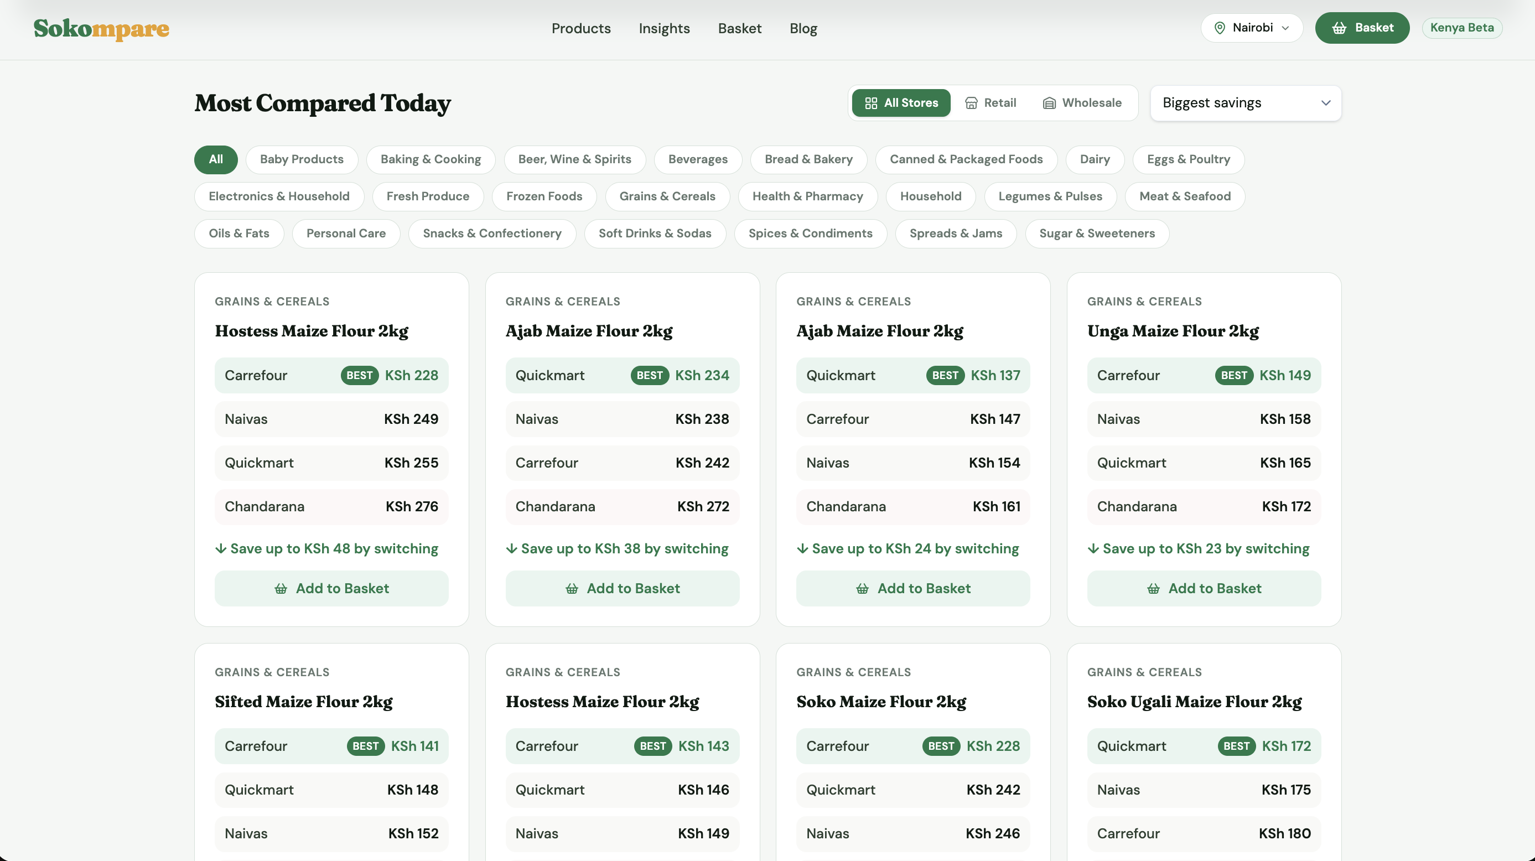The width and height of the screenshot is (1535, 861).
Task: Add Ajab Maize Flour KSh 234 card to basket
Action: (x=622, y=589)
